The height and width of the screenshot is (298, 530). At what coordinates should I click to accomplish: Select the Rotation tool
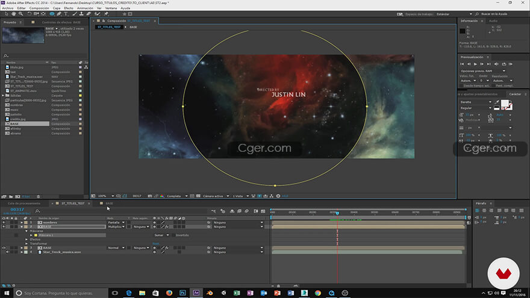(30, 14)
